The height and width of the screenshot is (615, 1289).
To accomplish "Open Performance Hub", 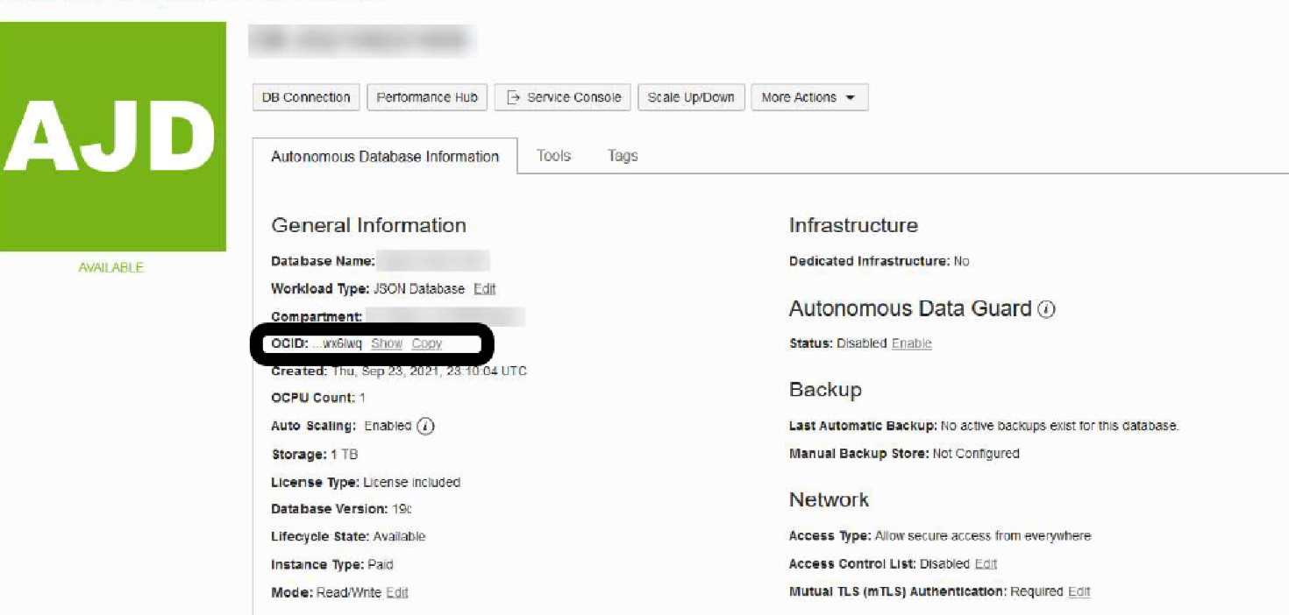I will coord(427,97).
